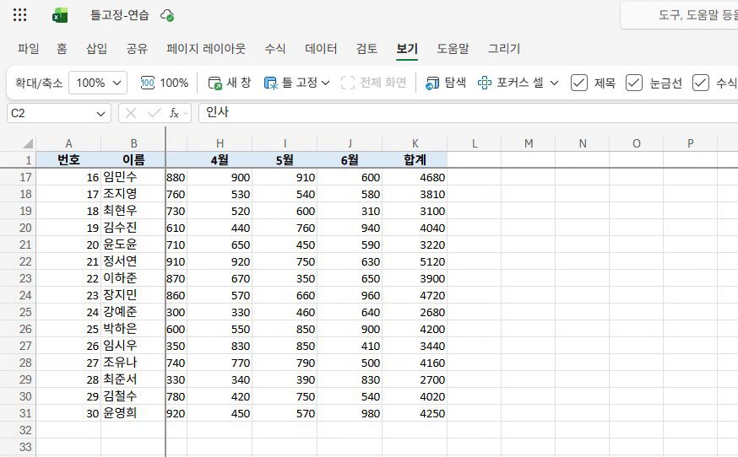Image resolution: width=738 pixels, height=457 pixels.
Task: Click the 전체 화면 full screen icon
Action: tap(347, 83)
